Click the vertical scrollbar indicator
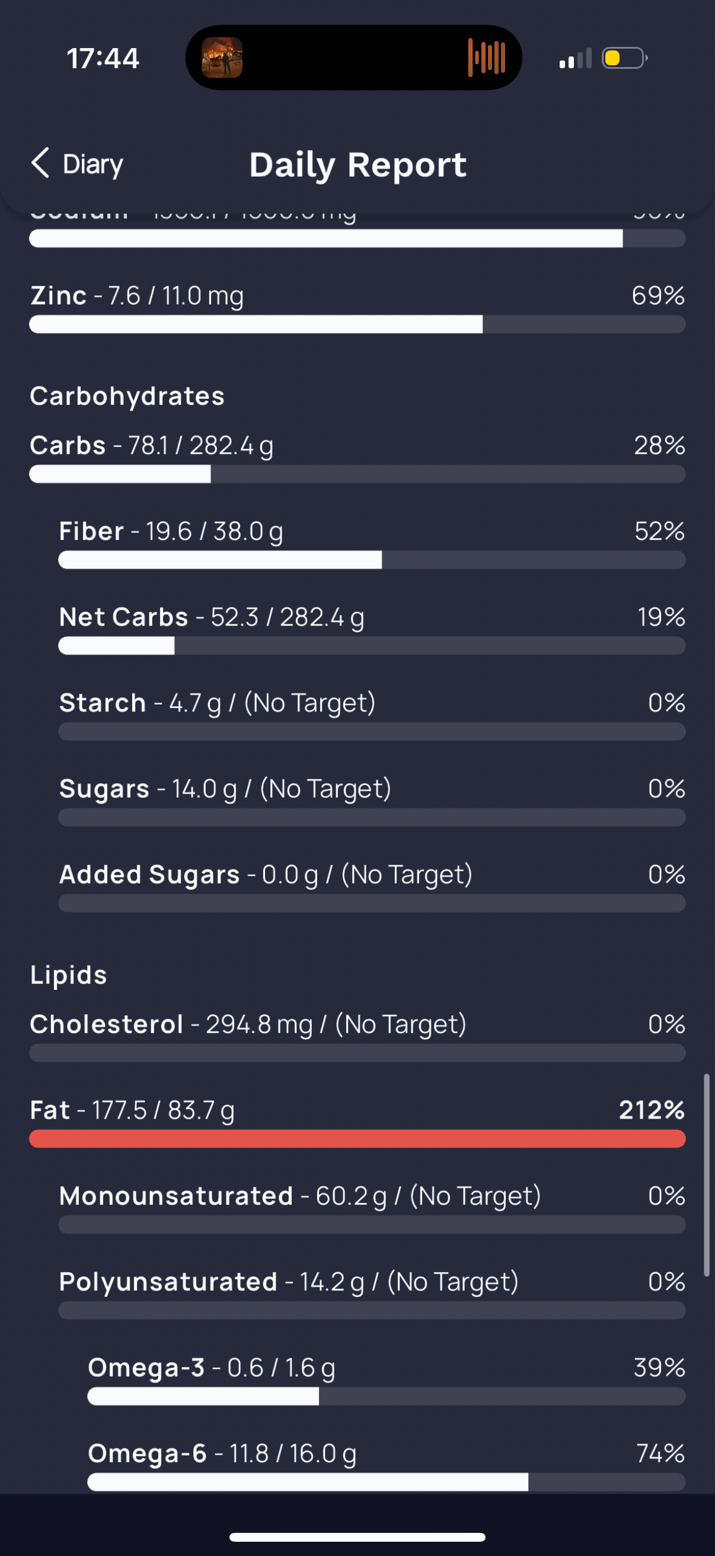Screen dimensions: 715x1556 click(706, 1175)
